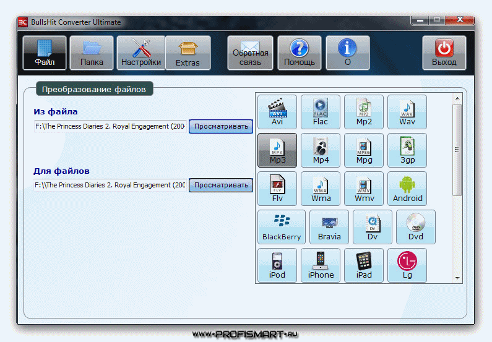Choose the Lg device preset

tap(407, 265)
